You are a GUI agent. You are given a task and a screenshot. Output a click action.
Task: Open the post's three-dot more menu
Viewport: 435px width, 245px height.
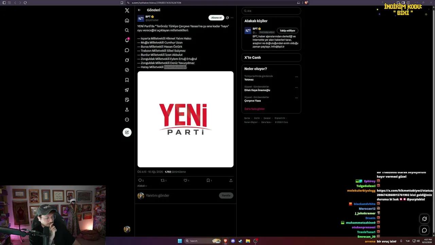pyautogui.click(x=232, y=18)
